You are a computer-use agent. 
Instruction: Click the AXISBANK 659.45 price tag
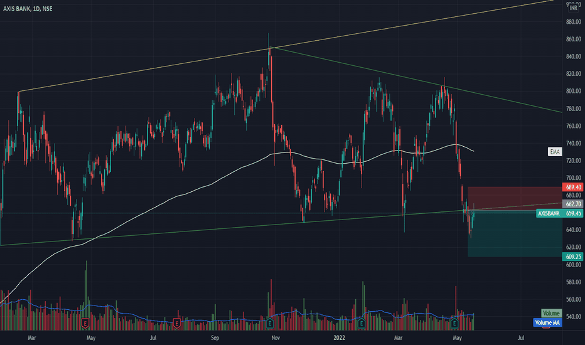(560, 213)
